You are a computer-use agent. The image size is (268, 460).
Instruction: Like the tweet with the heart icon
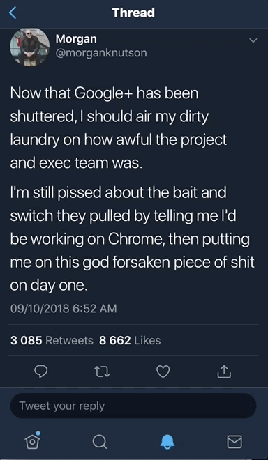pyautogui.click(x=163, y=372)
